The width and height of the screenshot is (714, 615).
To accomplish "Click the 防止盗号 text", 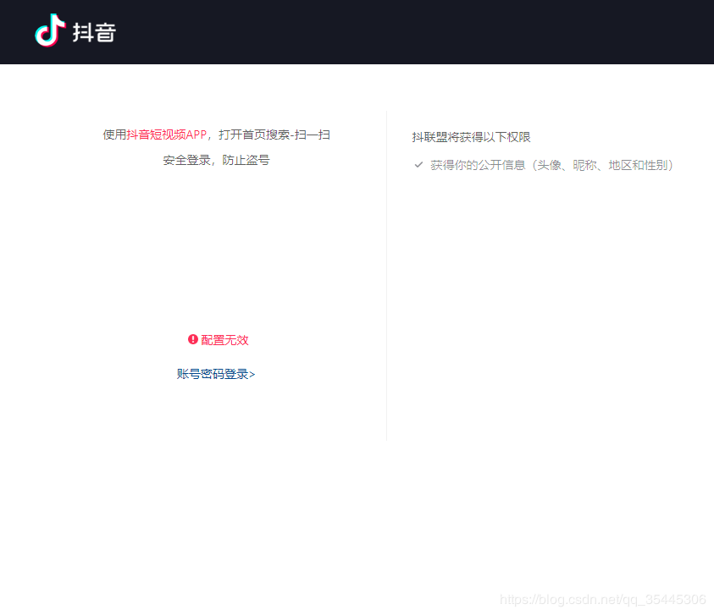I will (246, 160).
